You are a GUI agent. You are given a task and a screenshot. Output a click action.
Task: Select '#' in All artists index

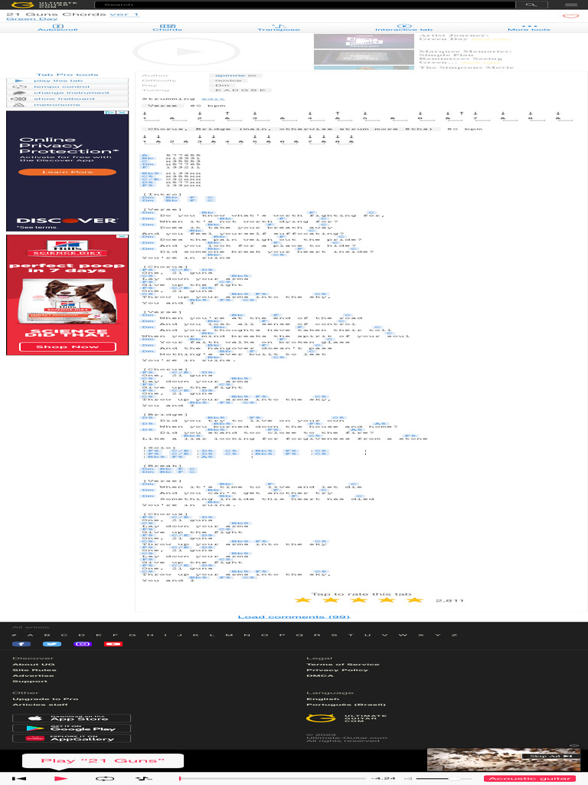(14, 635)
